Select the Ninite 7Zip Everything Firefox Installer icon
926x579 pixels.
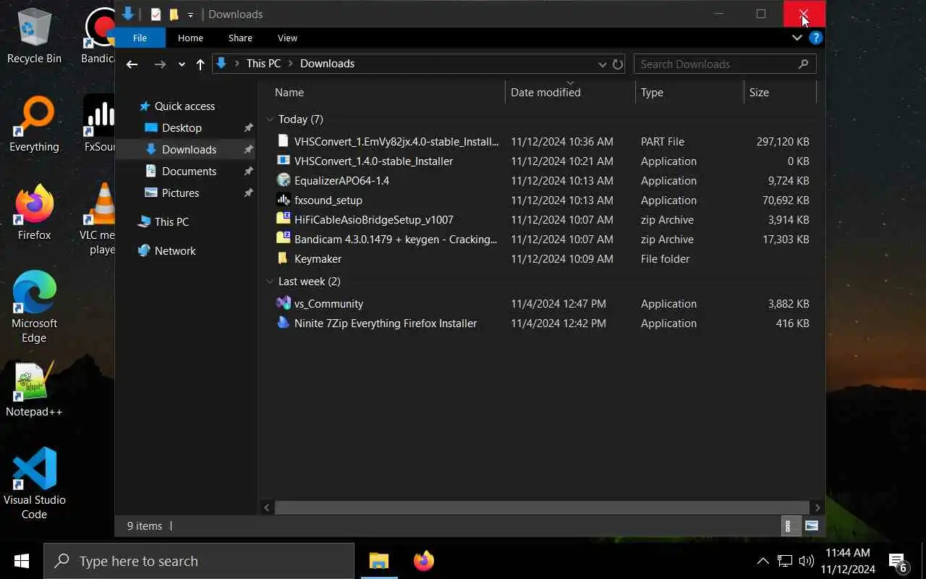(x=283, y=323)
